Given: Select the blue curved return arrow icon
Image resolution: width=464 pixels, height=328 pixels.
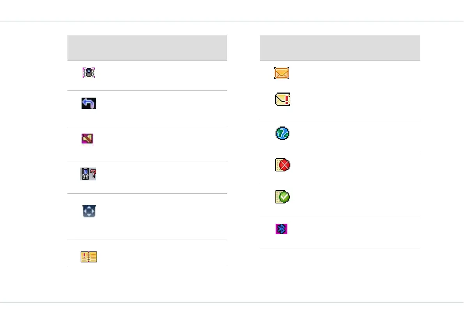Looking at the screenshot, I should point(89,103).
